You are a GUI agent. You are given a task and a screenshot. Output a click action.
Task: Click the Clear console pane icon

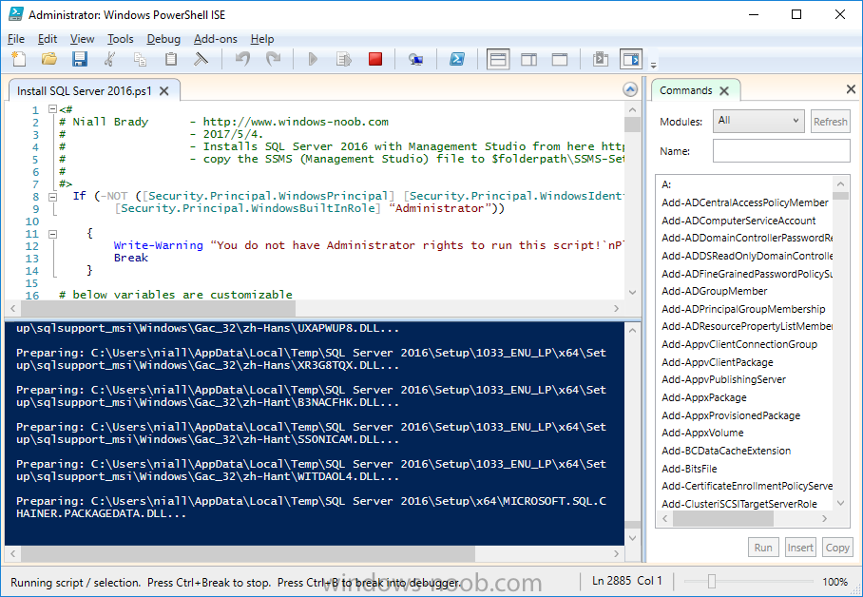click(x=201, y=59)
